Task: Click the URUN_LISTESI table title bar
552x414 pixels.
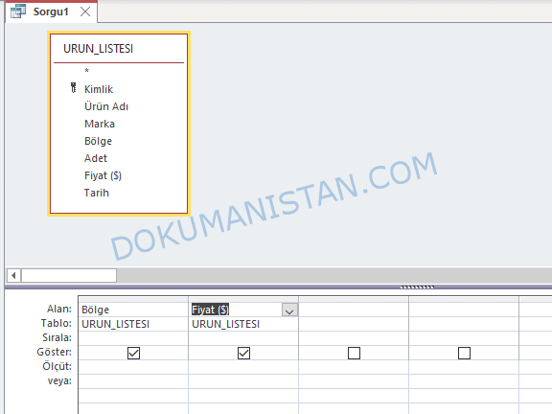Action: pyautogui.click(x=119, y=49)
